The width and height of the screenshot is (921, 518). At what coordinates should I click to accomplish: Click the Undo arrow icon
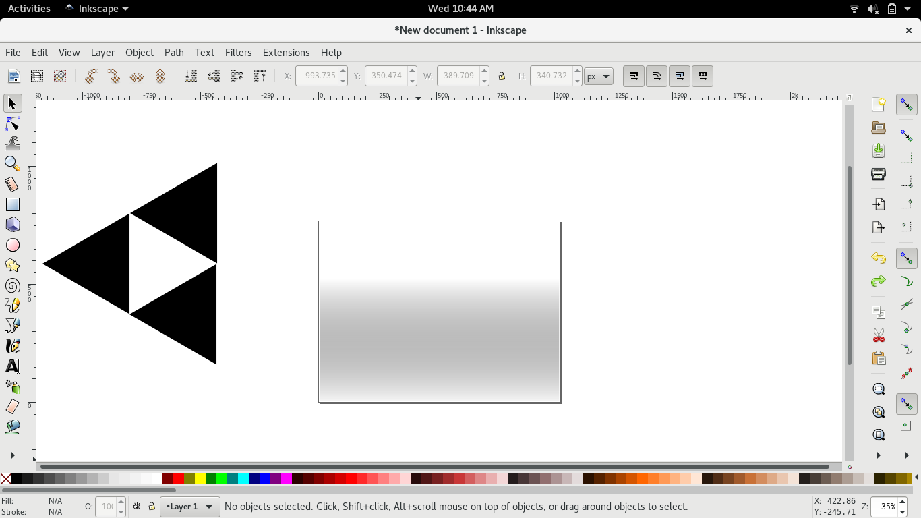tap(878, 258)
